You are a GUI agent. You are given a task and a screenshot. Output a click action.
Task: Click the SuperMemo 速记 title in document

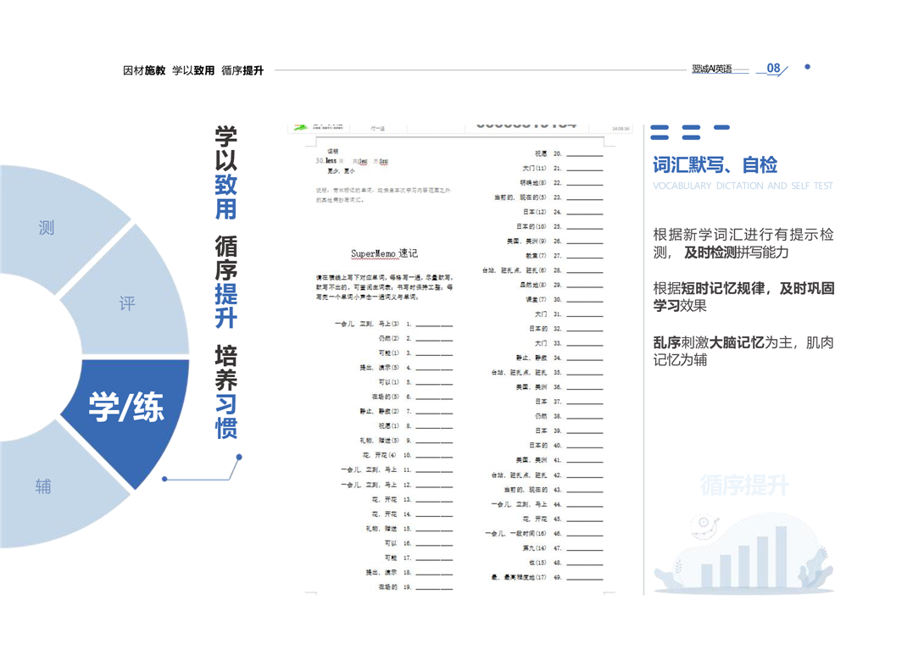click(x=384, y=253)
